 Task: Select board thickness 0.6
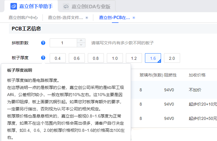pos(77,58)
